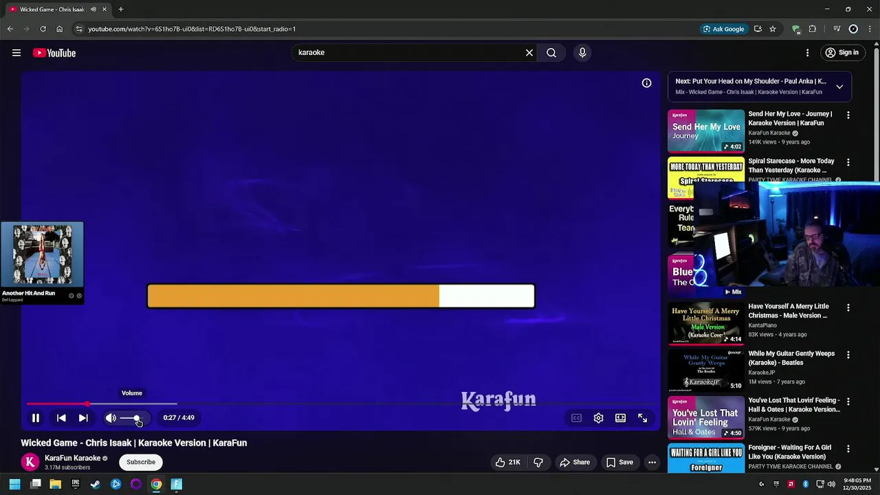
Task: Toggle closed captions on the player
Action: 576,418
